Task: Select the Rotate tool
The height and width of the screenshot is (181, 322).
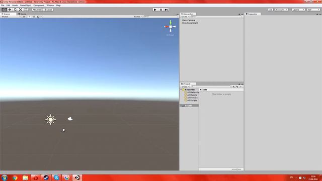Action: (15, 10)
